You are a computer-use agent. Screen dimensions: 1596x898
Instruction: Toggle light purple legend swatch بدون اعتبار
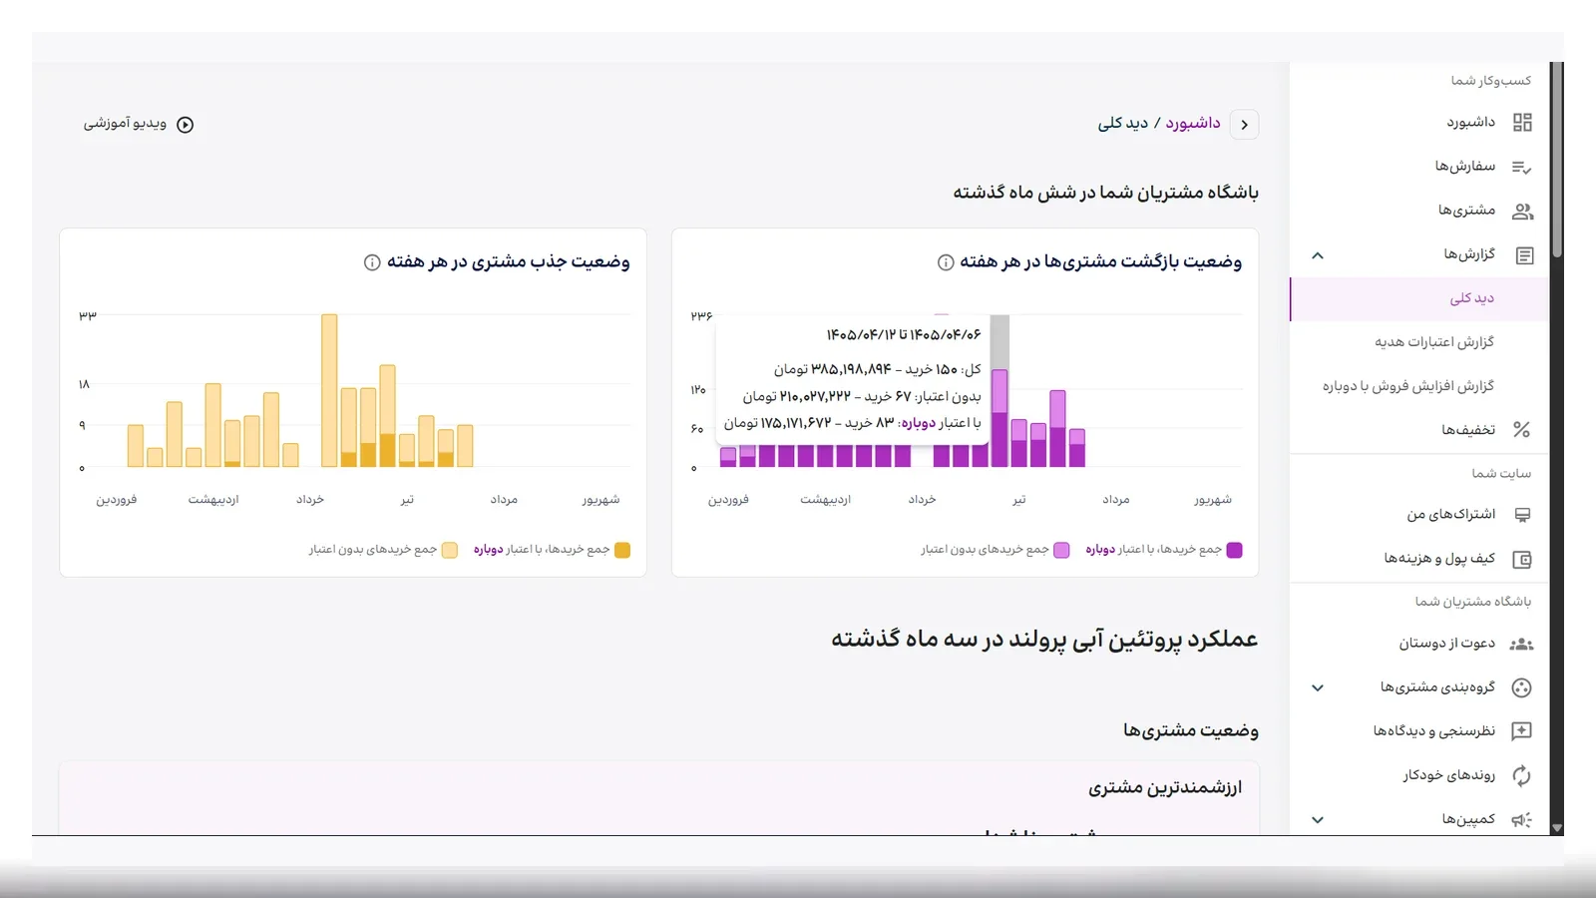[1061, 550]
